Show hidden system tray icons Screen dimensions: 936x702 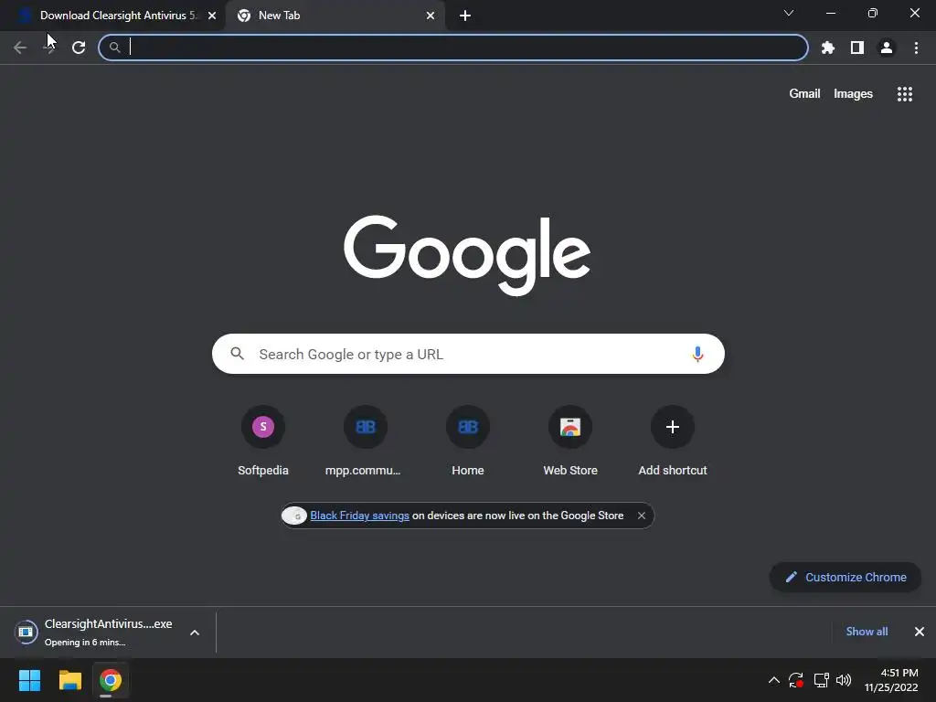tap(773, 680)
